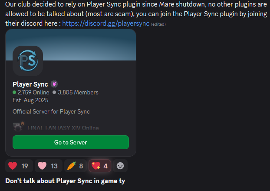The image size is (270, 191).
Task: Remove your sparkling heart reaction
Action: pos(100,166)
